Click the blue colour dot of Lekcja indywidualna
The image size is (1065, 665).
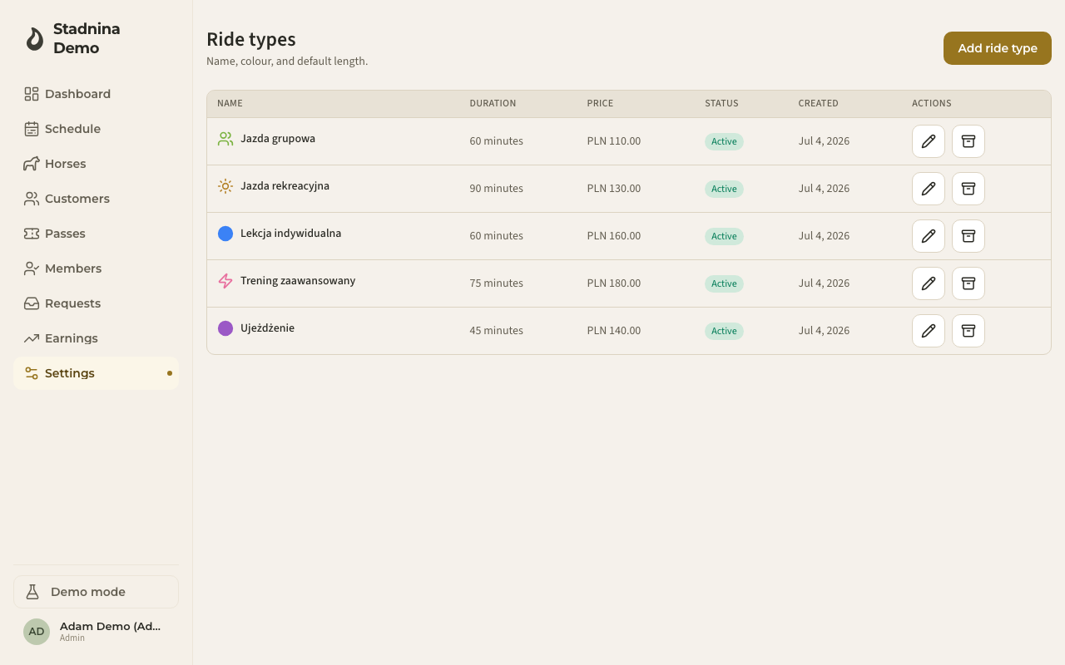click(225, 234)
